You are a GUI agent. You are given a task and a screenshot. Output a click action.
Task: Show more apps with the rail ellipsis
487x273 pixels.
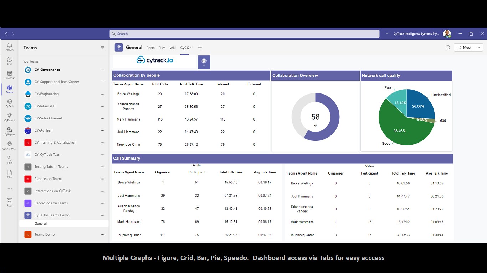[10, 188]
